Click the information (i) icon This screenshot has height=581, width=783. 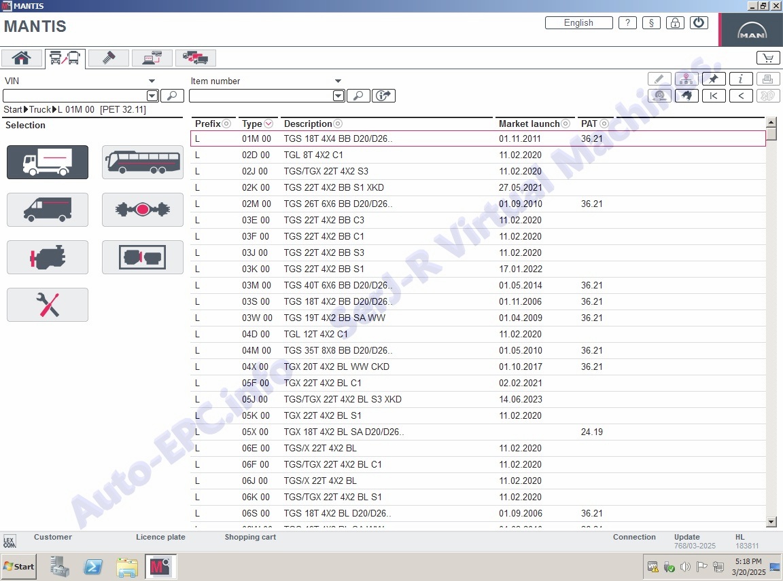741,79
